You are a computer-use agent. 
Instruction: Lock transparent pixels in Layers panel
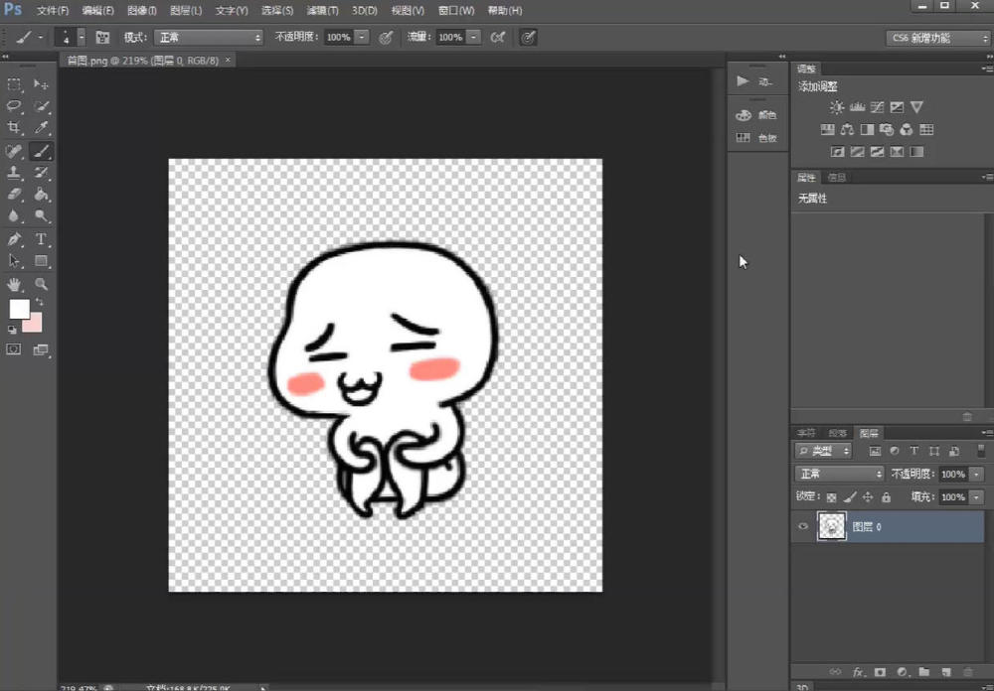tap(832, 497)
